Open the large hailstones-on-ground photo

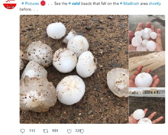(x=74, y=69)
